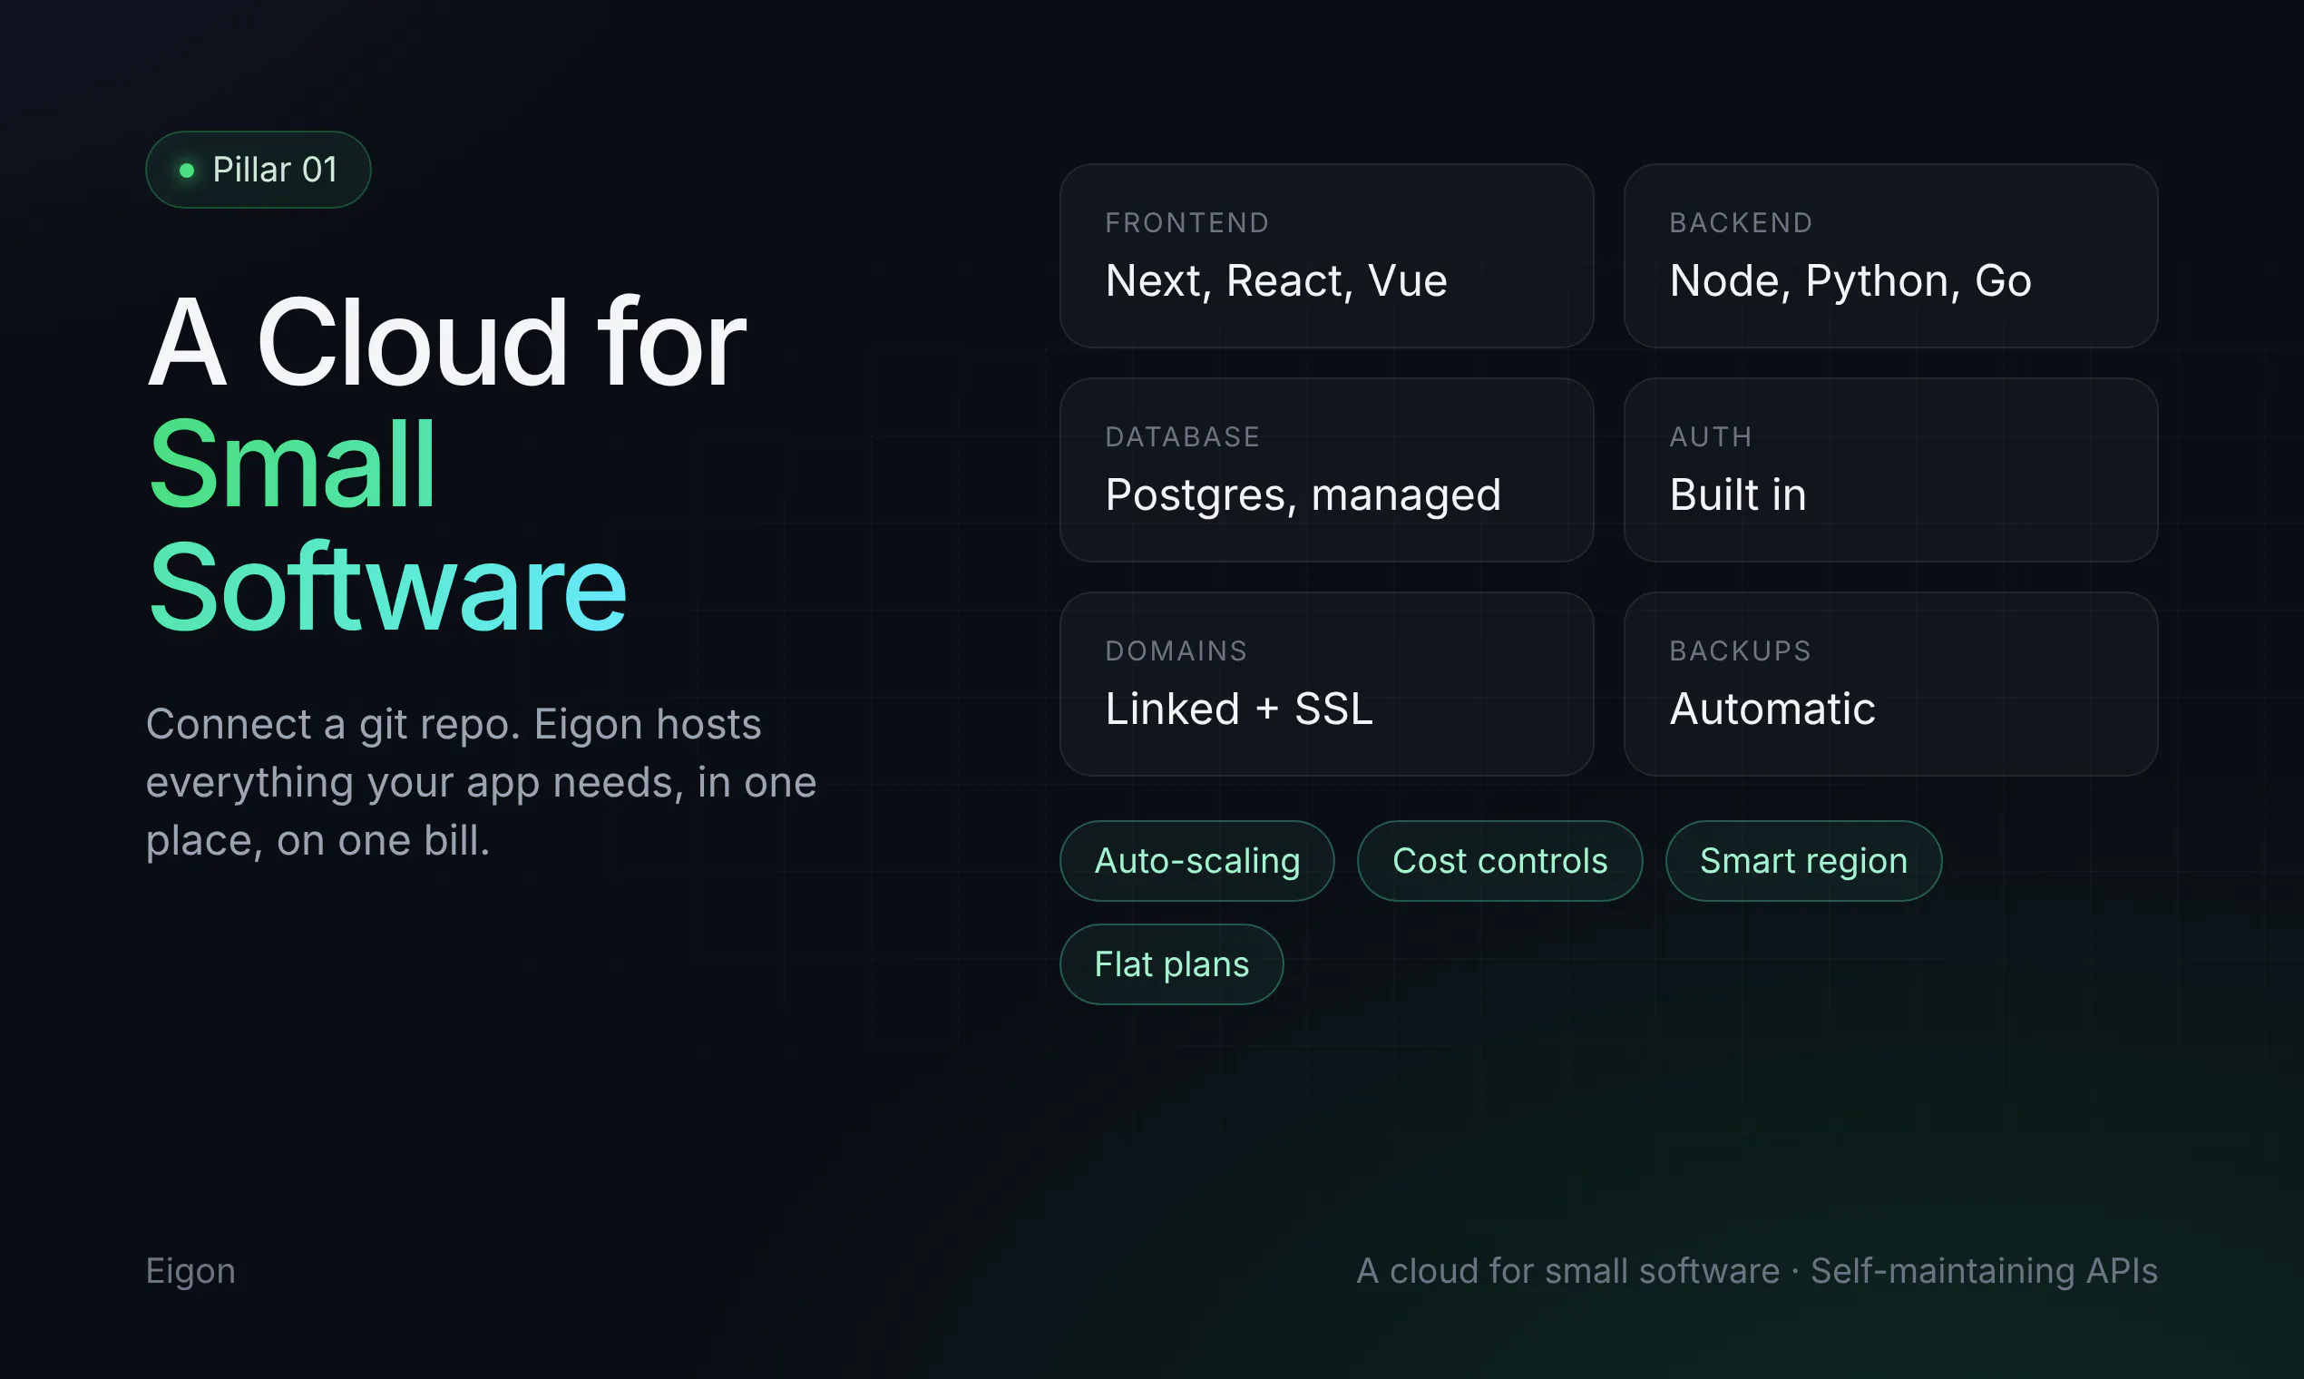
Task: Select the Frontend card
Action: click(x=1327, y=257)
